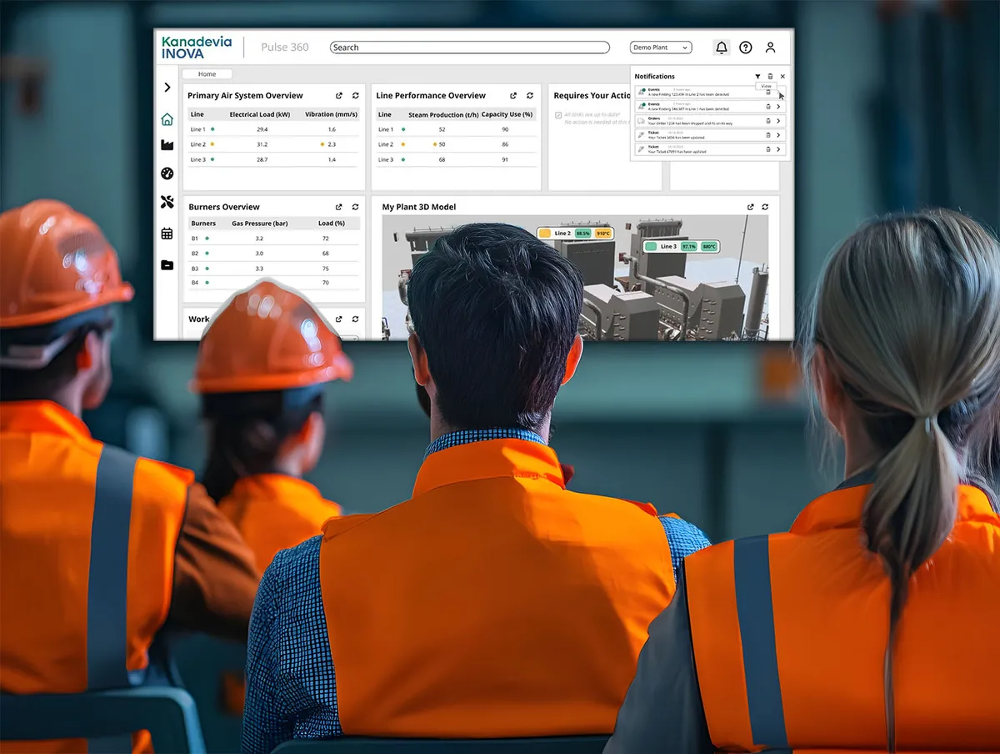Select the Line 3 label in 3D model
Viewport: 1000px width, 754px height.
coord(667,247)
